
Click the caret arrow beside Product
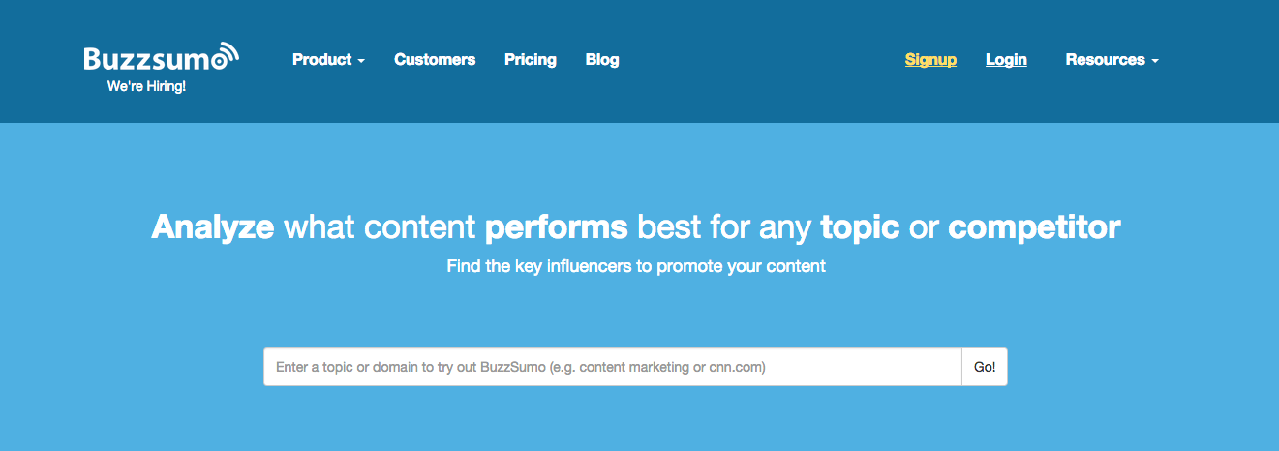point(361,61)
